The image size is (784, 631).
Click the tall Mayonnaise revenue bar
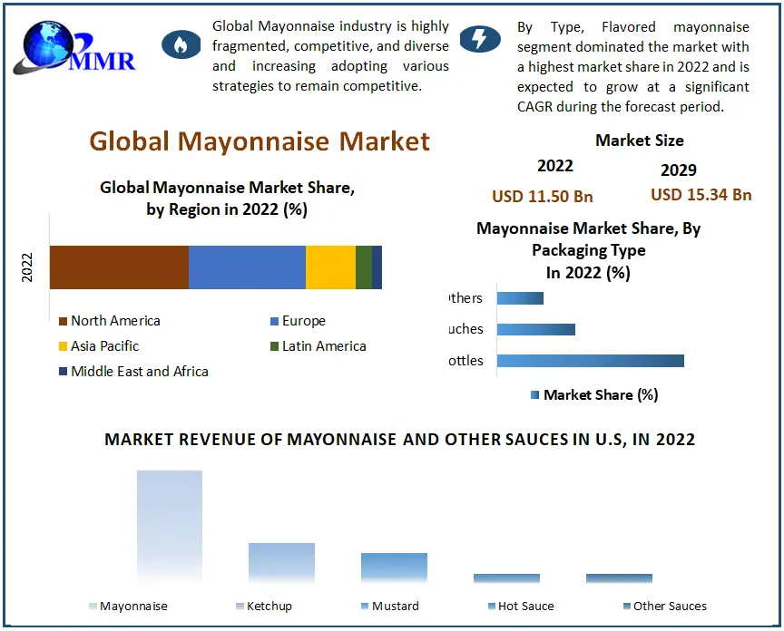pos(170,526)
